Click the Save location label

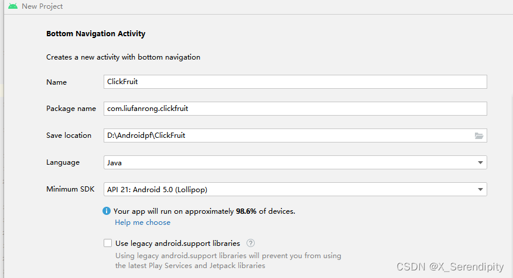[69, 135]
